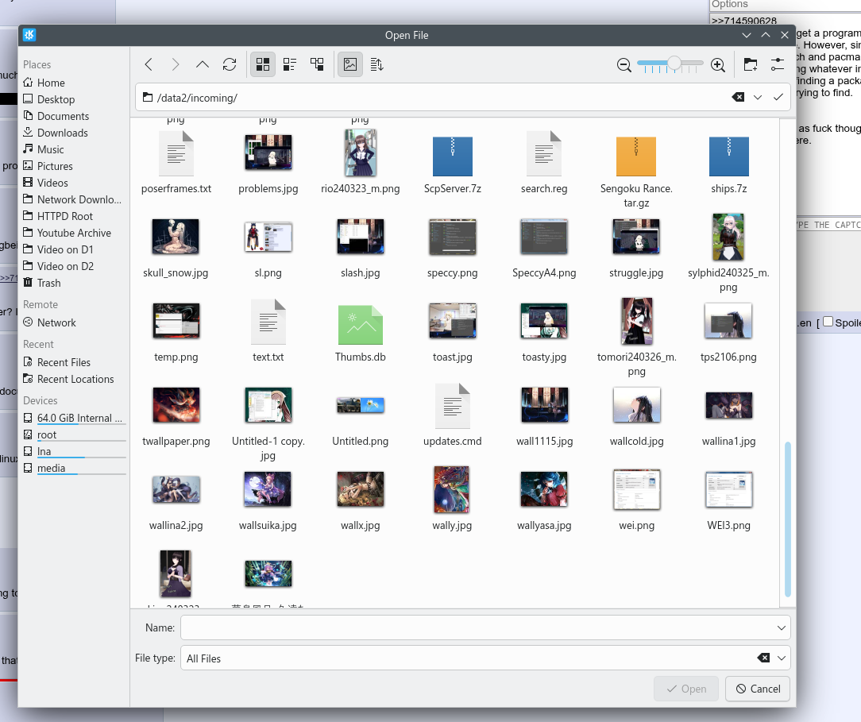Create a new folder
The width and height of the screenshot is (861, 722).
(750, 65)
